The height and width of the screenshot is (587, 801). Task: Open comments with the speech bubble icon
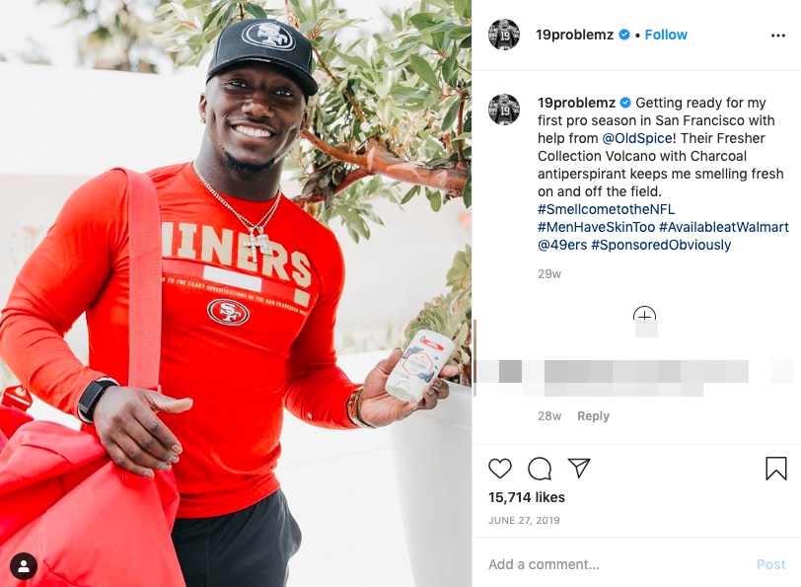click(x=540, y=469)
